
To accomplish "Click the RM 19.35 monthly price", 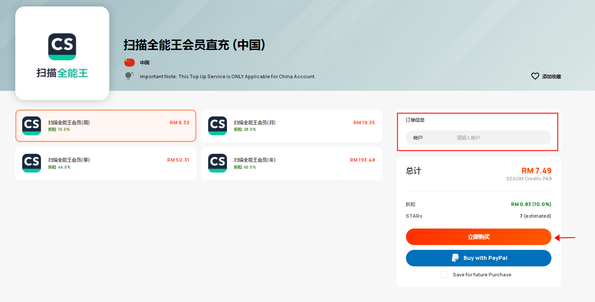I will tap(364, 123).
